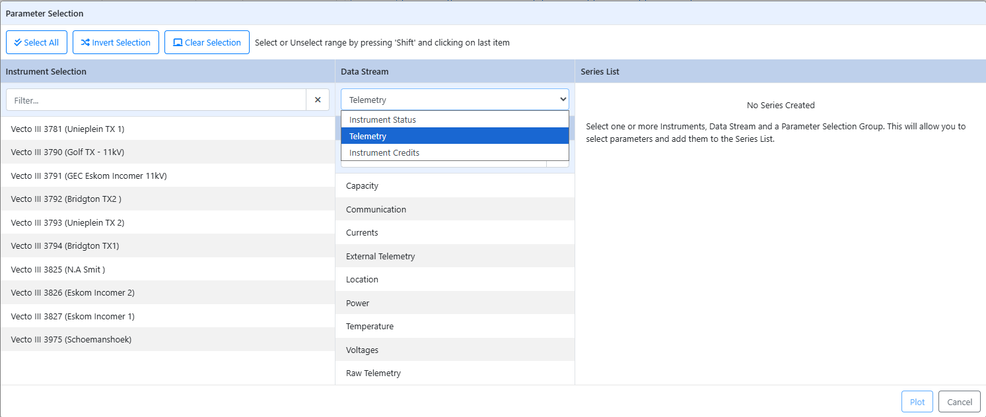Image resolution: width=986 pixels, height=417 pixels.
Task: Click Invert Selection button
Action: 116,42
